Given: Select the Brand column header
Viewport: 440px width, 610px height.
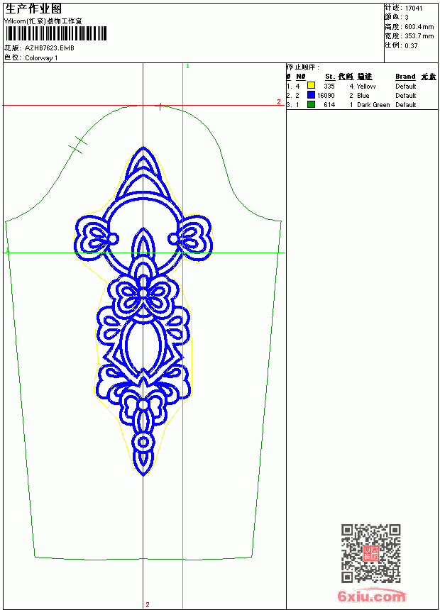Looking at the screenshot, I should pos(405,77).
